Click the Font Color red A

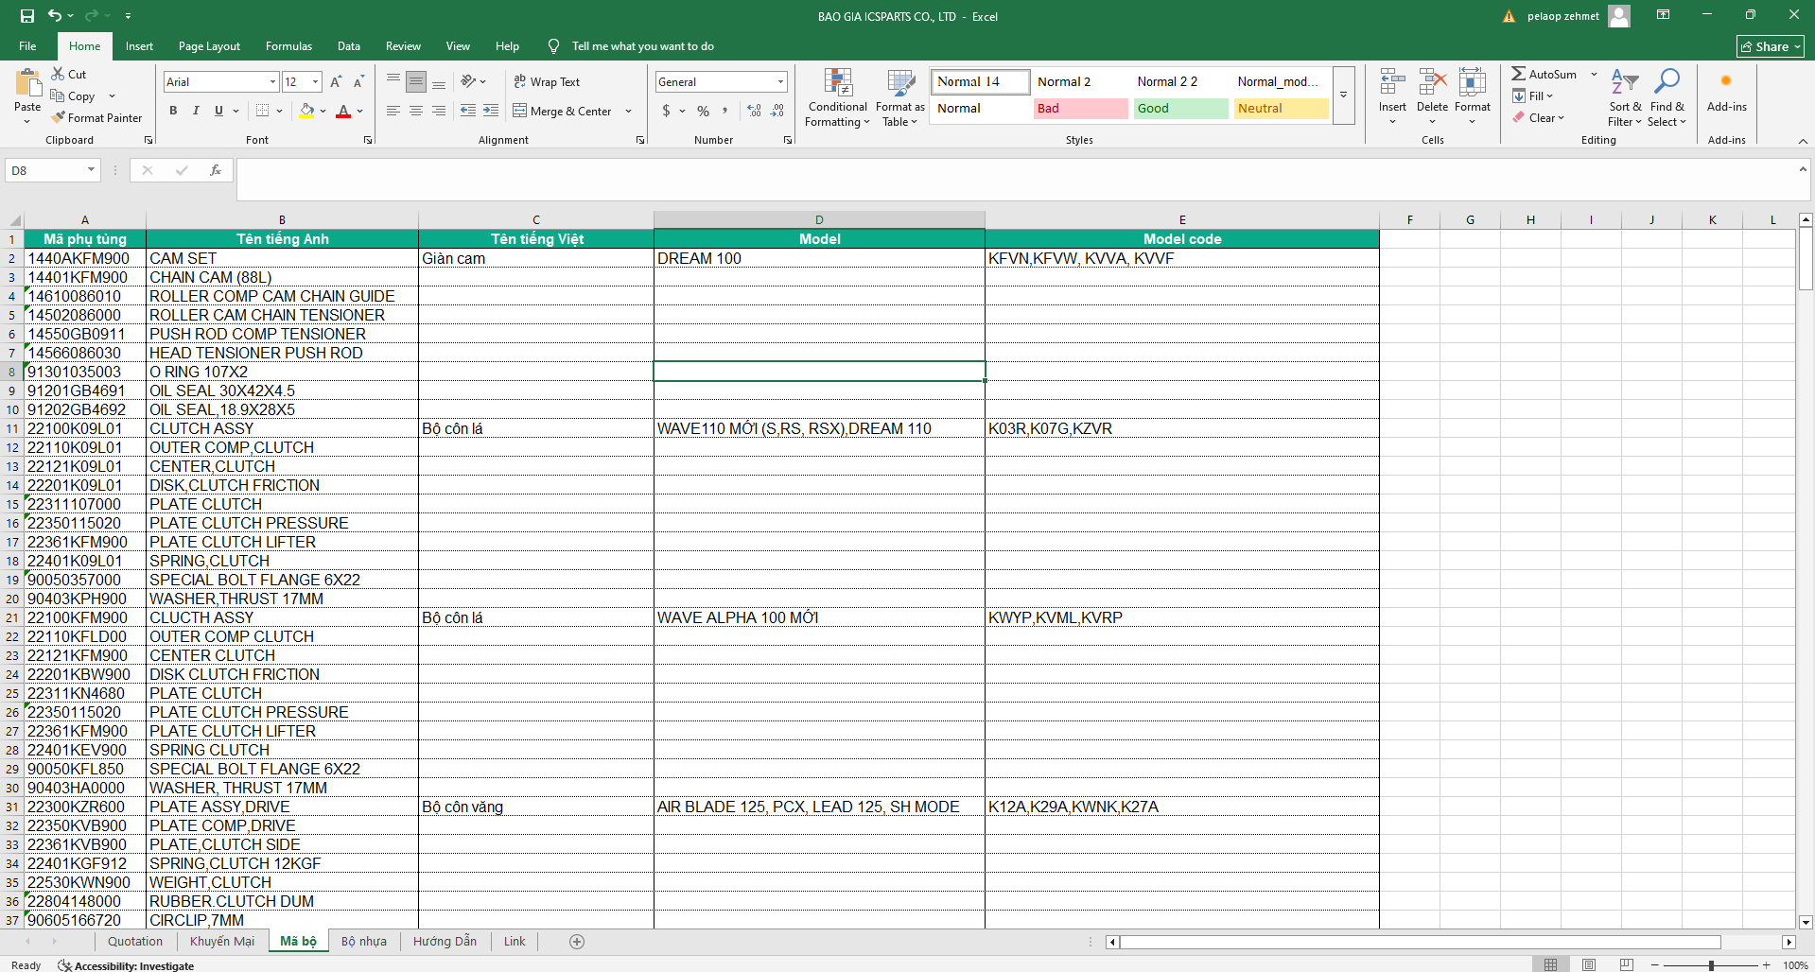pyautogui.click(x=343, y=111)
